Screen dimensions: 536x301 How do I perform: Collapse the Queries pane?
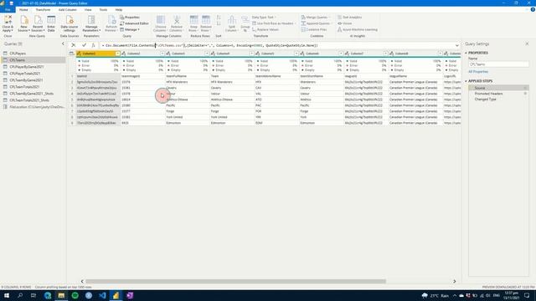(x=63, y=43)
